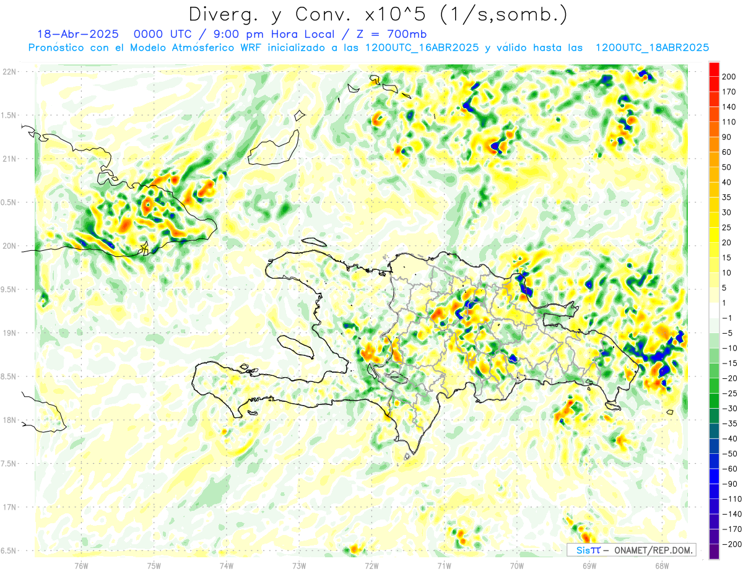Click longitude label '74W'

[x=227, y=565]
